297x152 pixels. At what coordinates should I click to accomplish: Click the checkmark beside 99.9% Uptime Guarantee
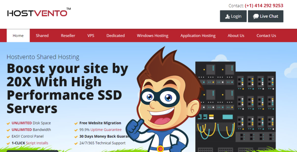coord(76,130)
